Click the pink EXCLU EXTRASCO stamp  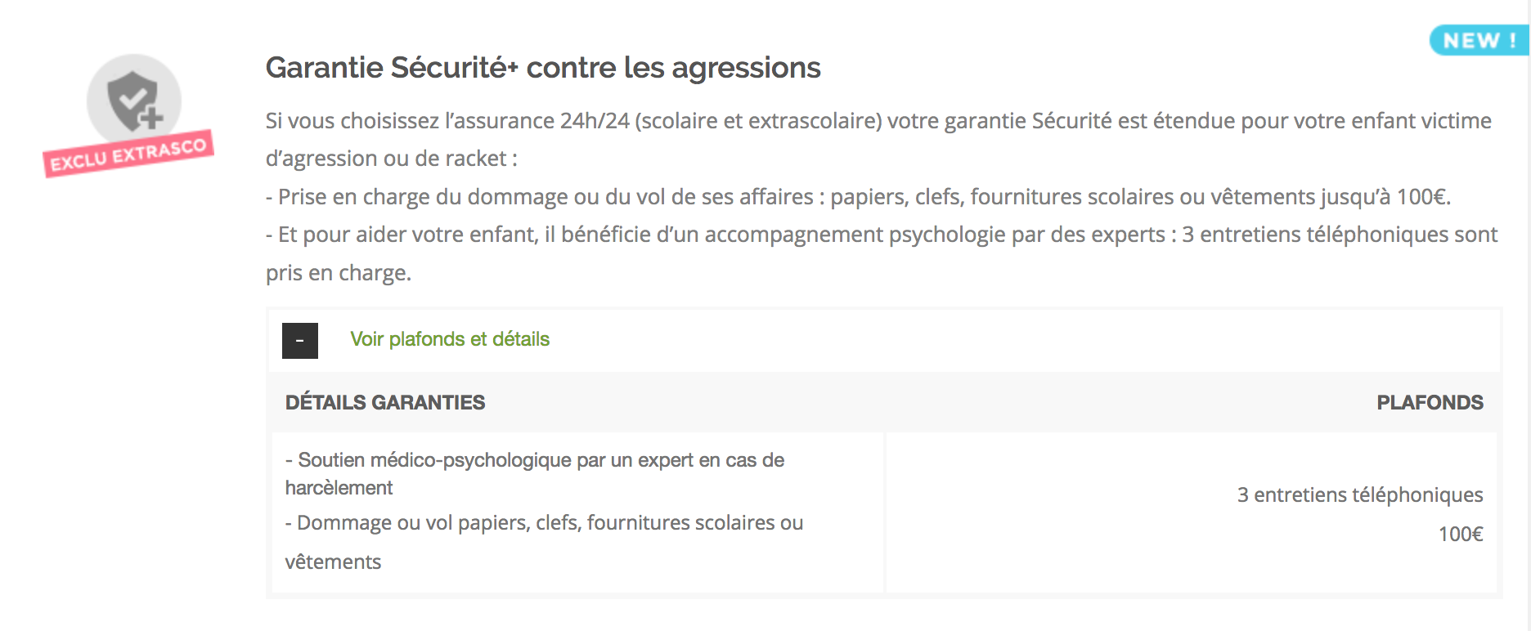pos(128,154)
